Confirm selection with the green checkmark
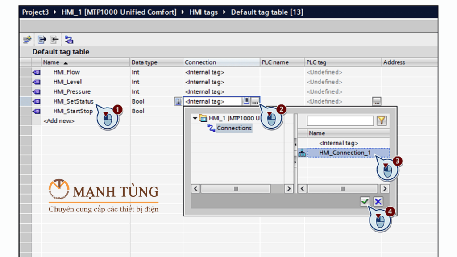The image size is (457, 257). pyautogui.click(x=365, y=202)
